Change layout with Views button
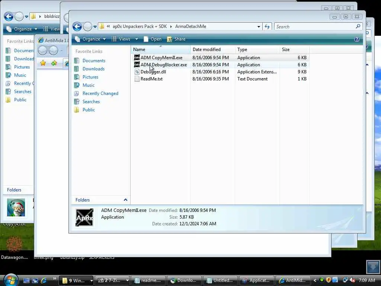The height and width of the screenshot is (286, 381). (121, 39)
